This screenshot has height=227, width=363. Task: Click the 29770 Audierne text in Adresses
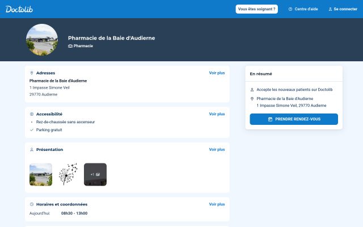(43, 95)
